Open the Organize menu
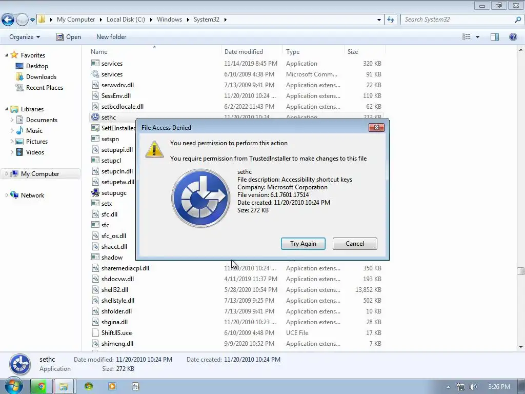 [x=25, y=37]
